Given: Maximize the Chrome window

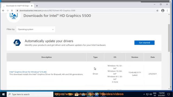Looking at the screenshot, I should point(161,4).
